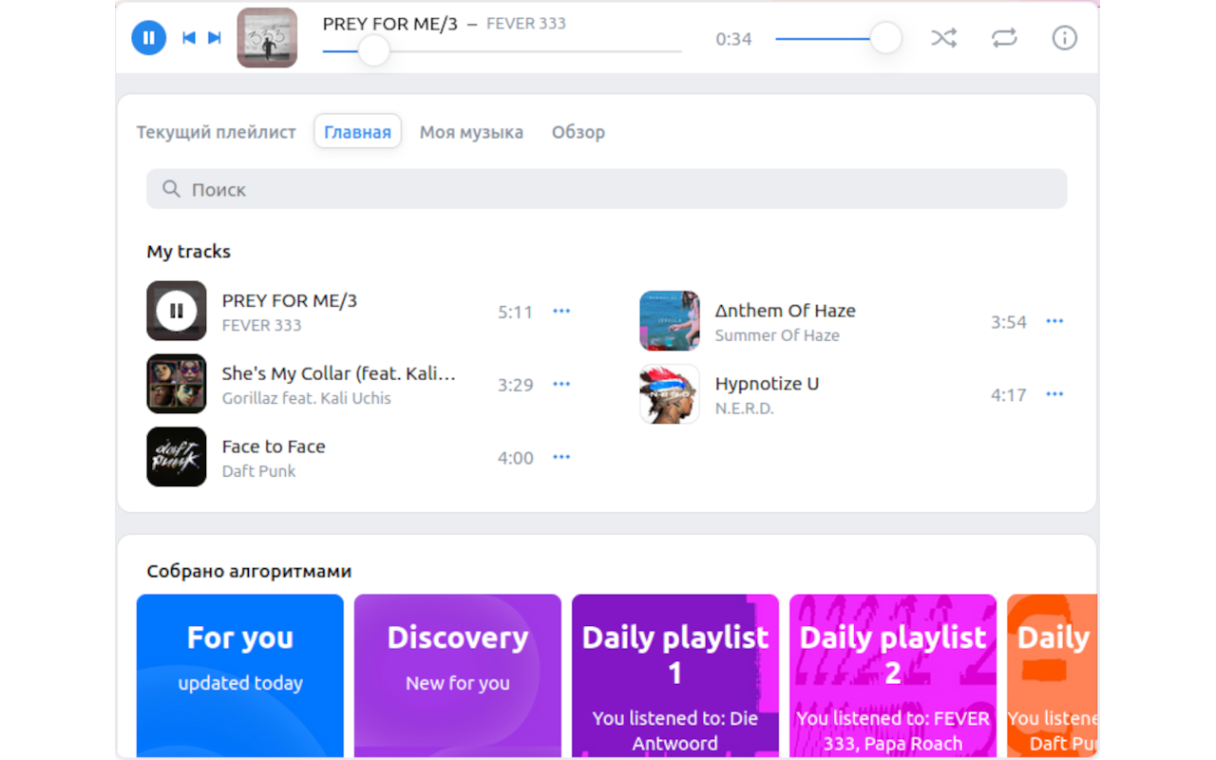This screenshot has width=1216, height=760.
Task: Click the 4:00 duration of Face to Face
Action: pos(515,458)
